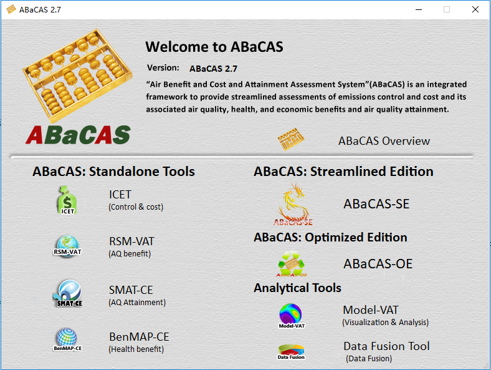Click the "(AQ Attainment)" caption
Viewport: 491px width, 370px height.
click(137, 302)
